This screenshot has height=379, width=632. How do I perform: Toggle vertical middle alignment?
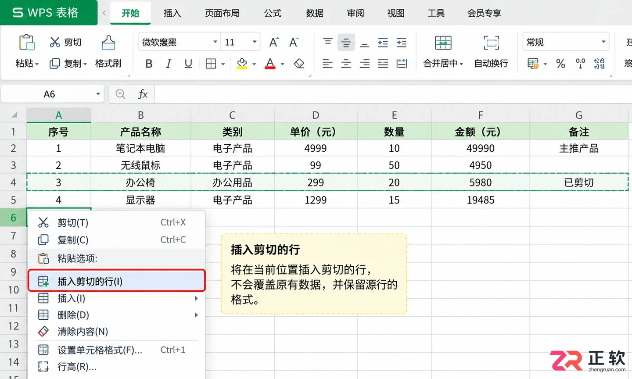[x=346, y=43]
